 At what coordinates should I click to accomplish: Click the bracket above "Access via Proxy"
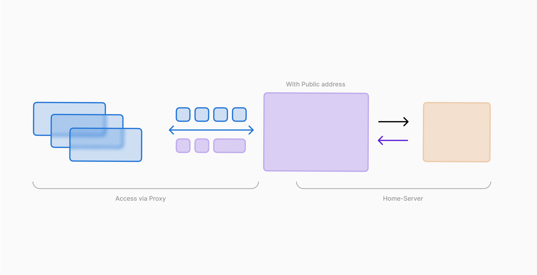(x=145, y=188)
